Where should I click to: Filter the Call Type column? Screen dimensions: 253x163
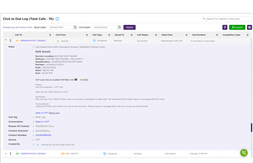pos(109,35)
